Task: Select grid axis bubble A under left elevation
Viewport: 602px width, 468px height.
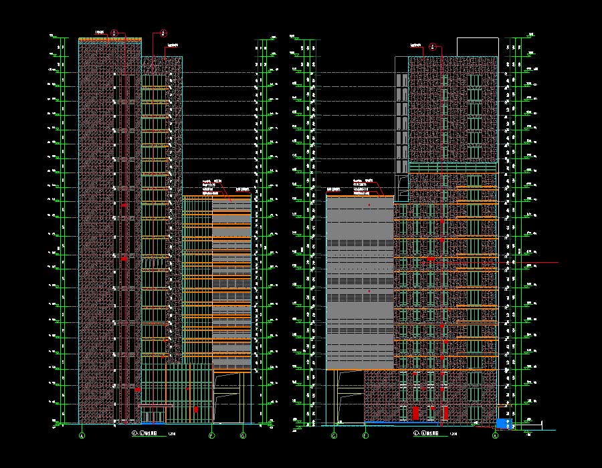Action: click(82, 436)
